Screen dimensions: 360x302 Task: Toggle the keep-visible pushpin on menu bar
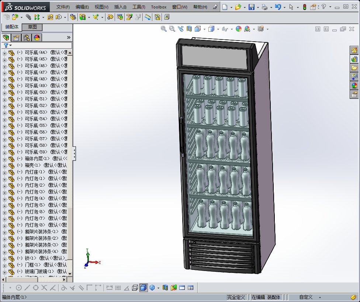tap(215, 7)
